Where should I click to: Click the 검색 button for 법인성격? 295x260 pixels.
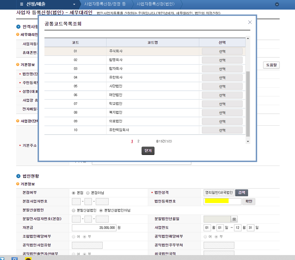click(242, 193)
